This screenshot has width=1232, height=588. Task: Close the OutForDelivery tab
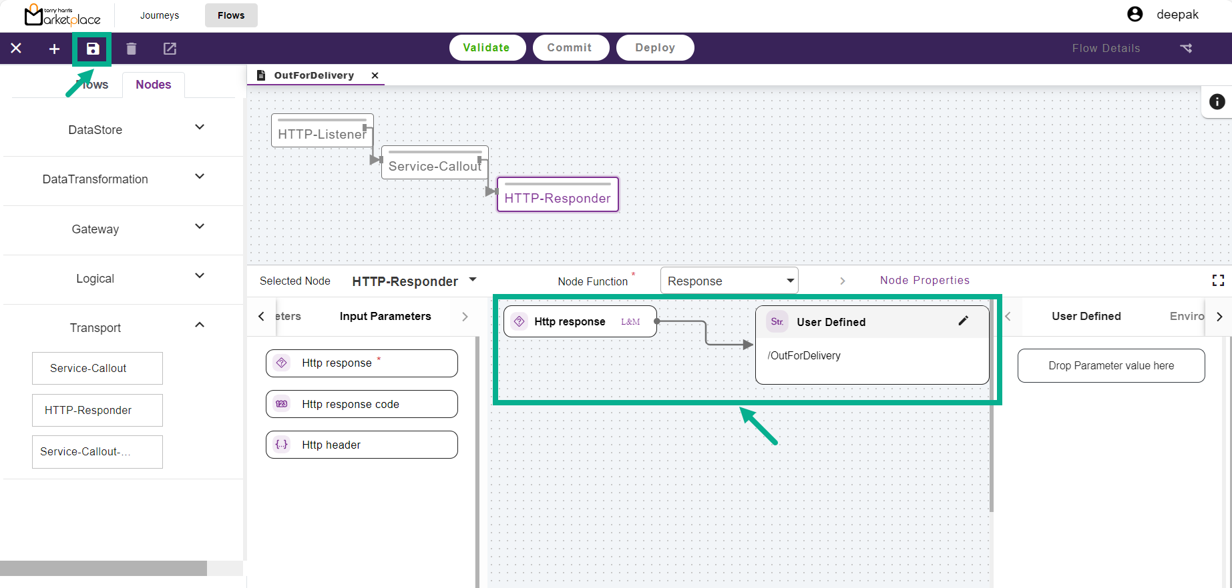coord(375,75)
